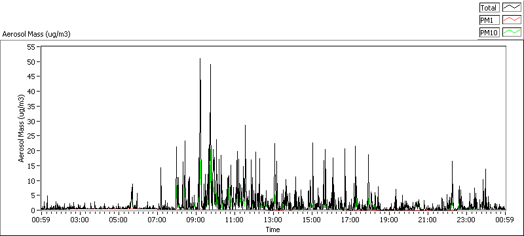Click the 5 value on Y axis
Screen dimensions: 524x236
point(33,195)
